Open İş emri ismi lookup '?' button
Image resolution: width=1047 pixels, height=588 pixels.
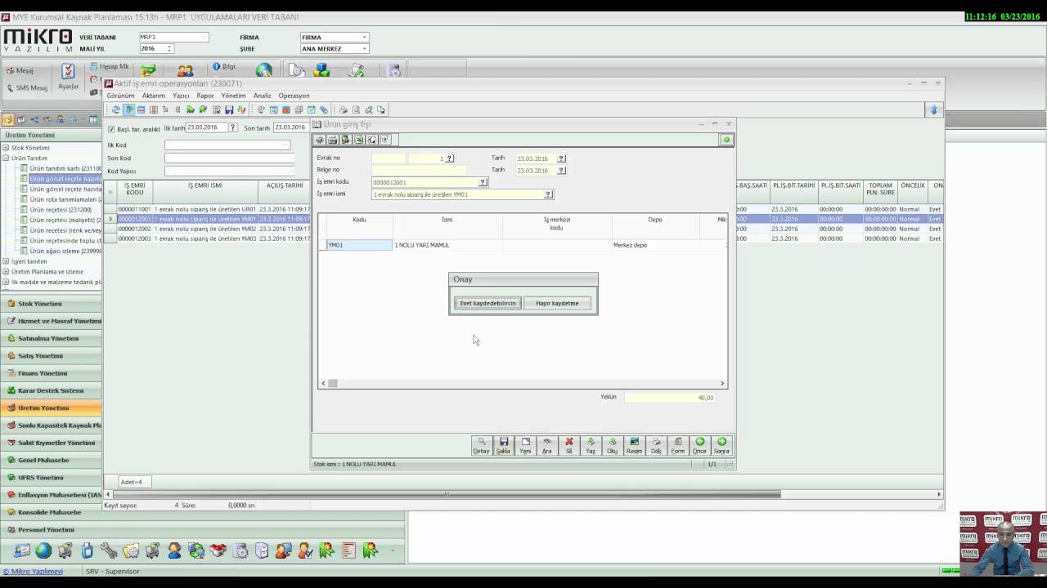click(x=548, y=194)
